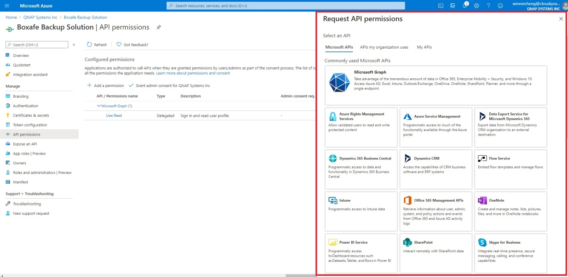Go to Home in the breadcrumb
The width and height of the screenshot is (568, 277).
coord(11,17)
